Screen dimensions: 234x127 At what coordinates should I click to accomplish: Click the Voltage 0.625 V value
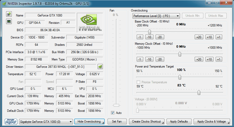95,74
